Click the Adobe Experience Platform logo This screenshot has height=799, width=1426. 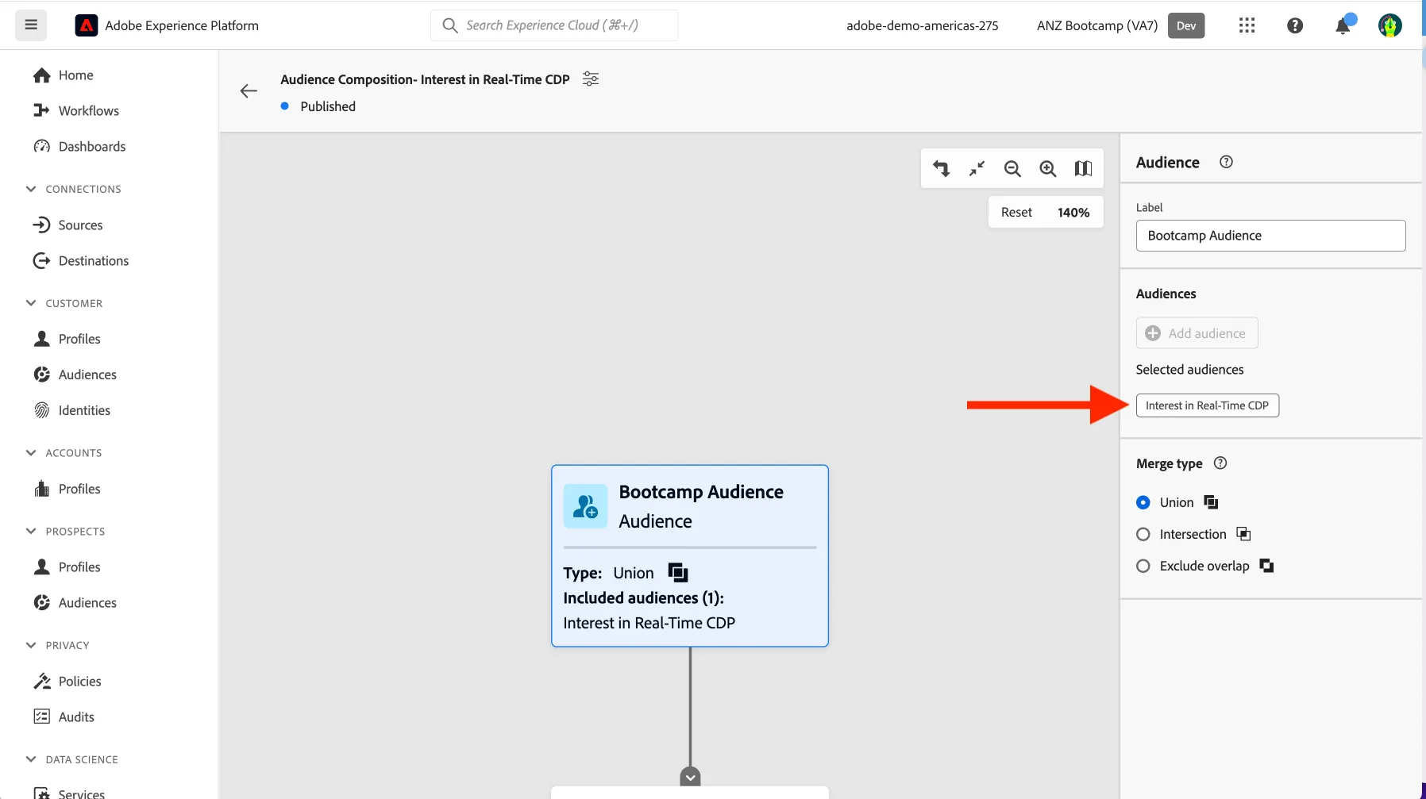86,25
